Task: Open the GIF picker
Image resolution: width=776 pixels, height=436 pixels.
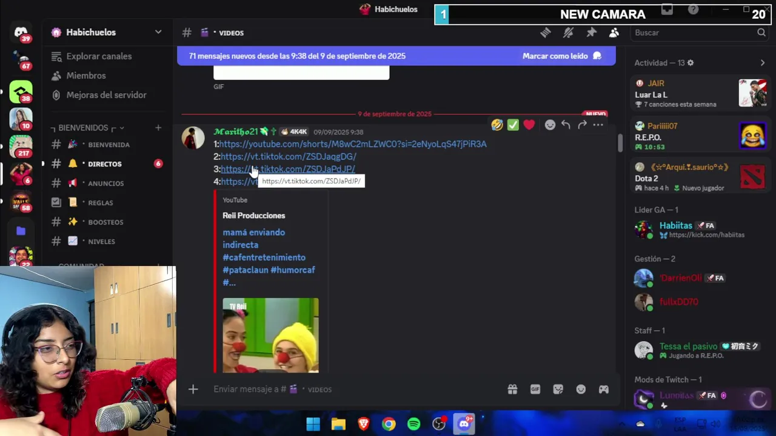Action: click(535, 389)
